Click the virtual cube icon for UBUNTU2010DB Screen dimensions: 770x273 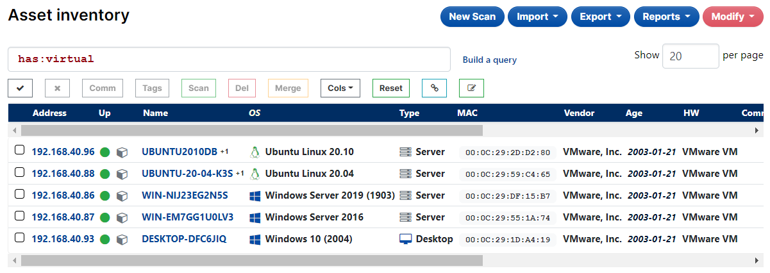(122, 153)
